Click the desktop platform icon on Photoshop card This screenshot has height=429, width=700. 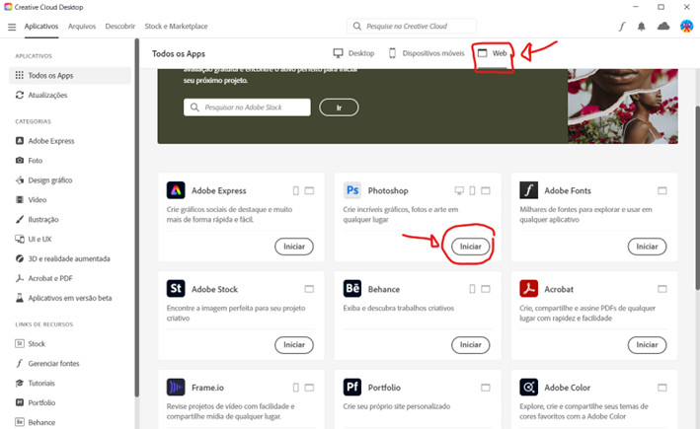pyautogui.click(x=459, y=191)
